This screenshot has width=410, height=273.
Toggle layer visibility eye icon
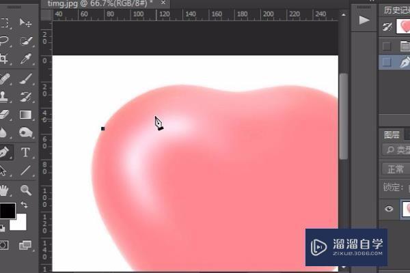(x=389, y=208)
